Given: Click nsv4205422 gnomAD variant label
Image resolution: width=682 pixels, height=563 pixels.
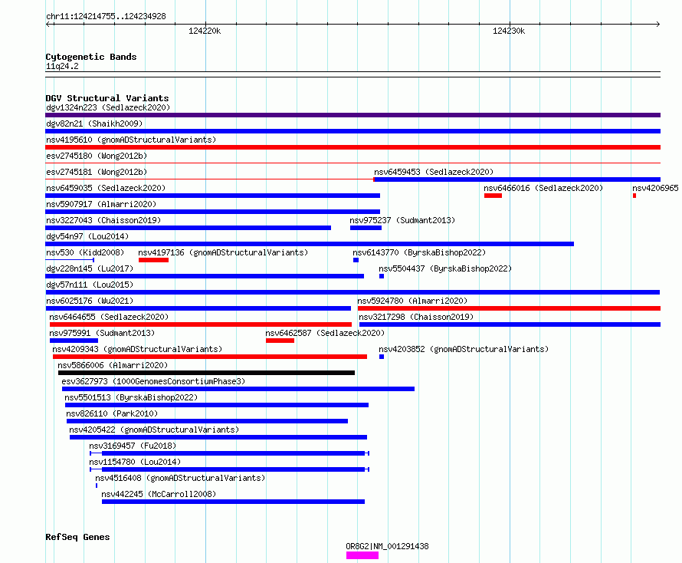Looking at the screenshot, I should click(x=154, y=430).
